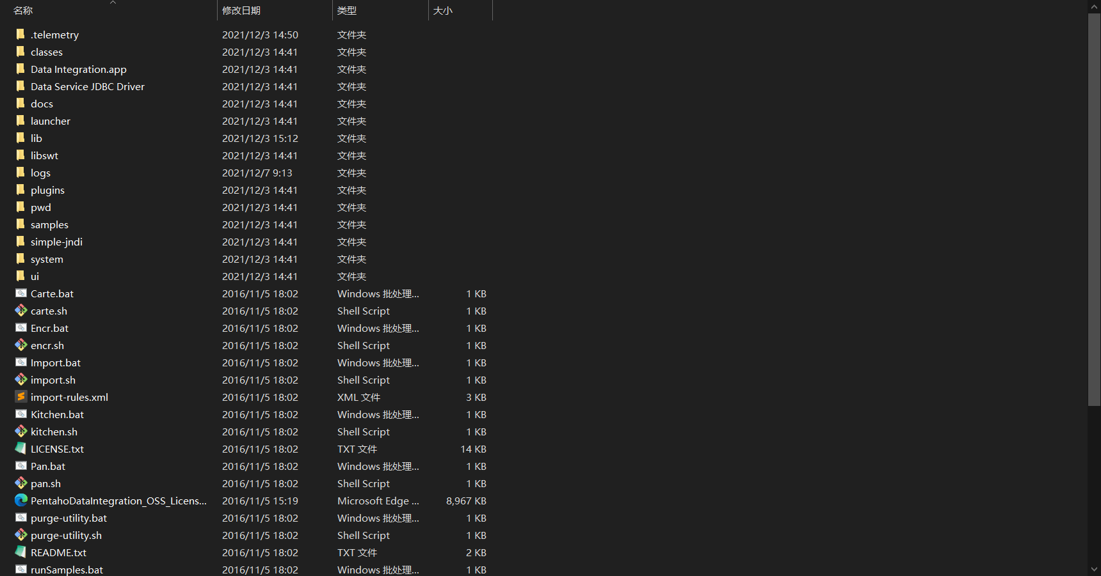Click the .telemetry folder icon
This screenshot has width=1101, height=576.
[20, 34]
